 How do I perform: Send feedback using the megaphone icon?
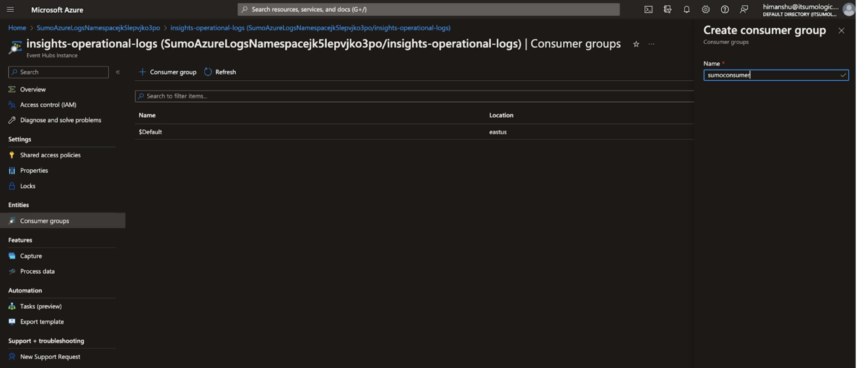point(743,9)
